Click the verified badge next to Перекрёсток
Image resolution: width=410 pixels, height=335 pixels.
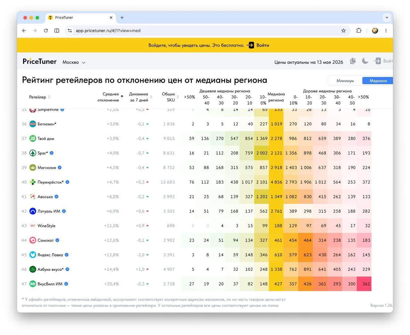click(67, 182)
